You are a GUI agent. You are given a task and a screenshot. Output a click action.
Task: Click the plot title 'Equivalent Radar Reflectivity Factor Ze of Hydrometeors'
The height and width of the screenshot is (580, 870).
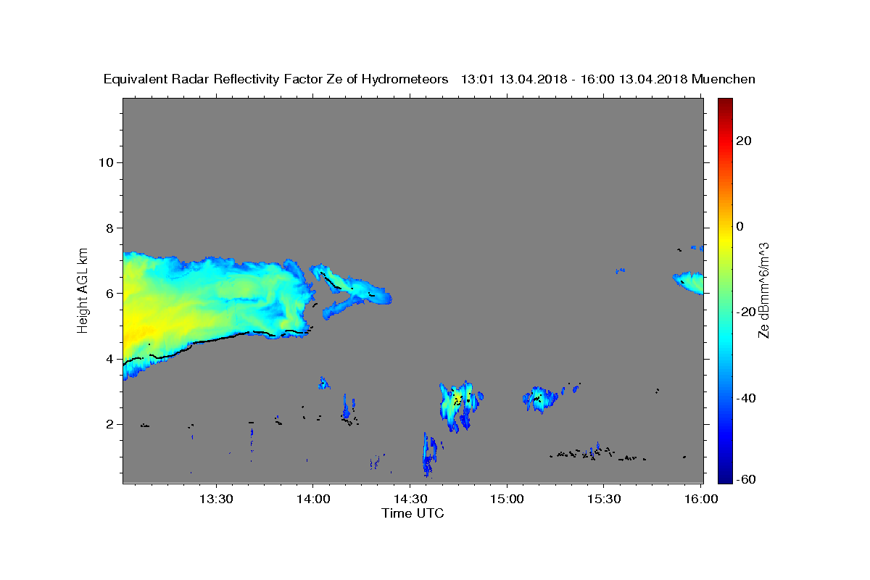pos(276,79)
